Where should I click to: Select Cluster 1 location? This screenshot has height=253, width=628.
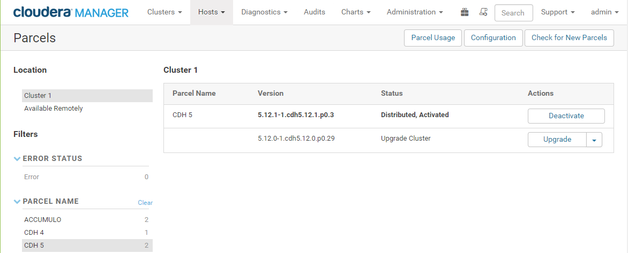coord(87,96)
